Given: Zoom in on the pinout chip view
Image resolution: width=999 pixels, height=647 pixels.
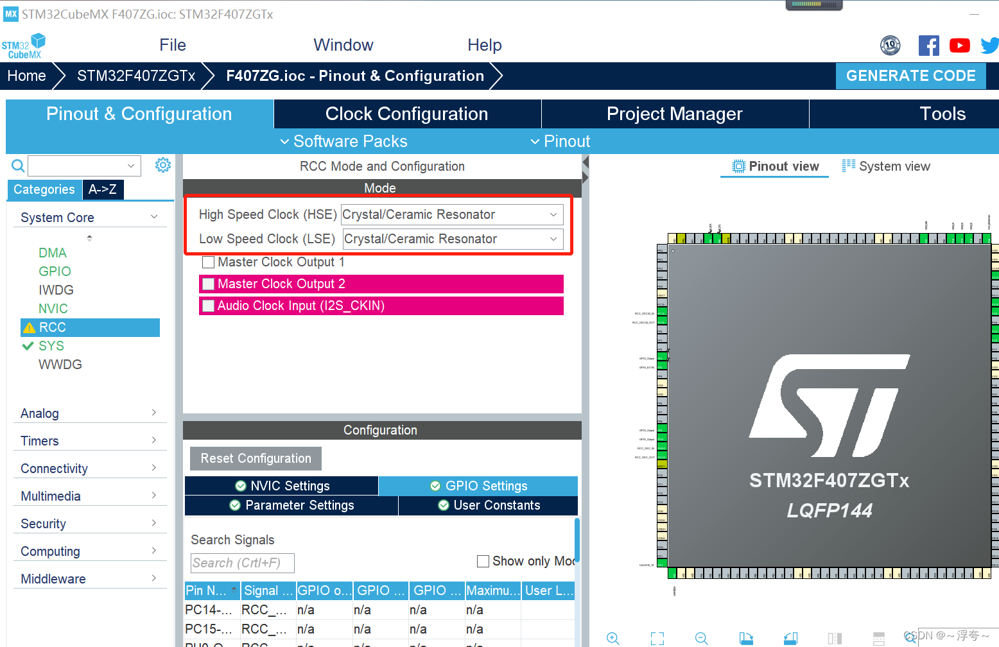Looking at the screenshot, I should (613, 638).
